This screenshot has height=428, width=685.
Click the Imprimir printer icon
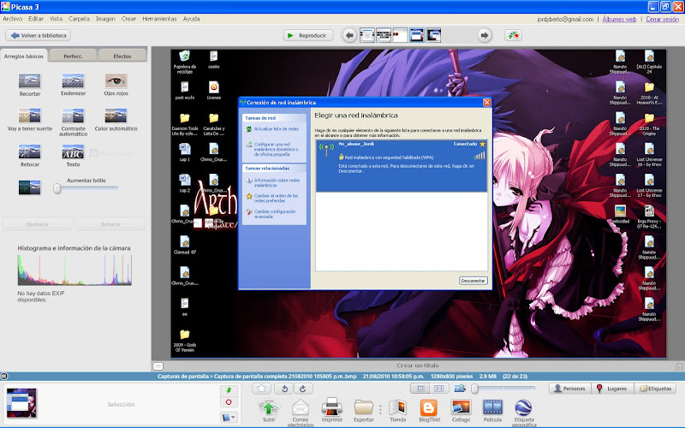click(332, 407)
